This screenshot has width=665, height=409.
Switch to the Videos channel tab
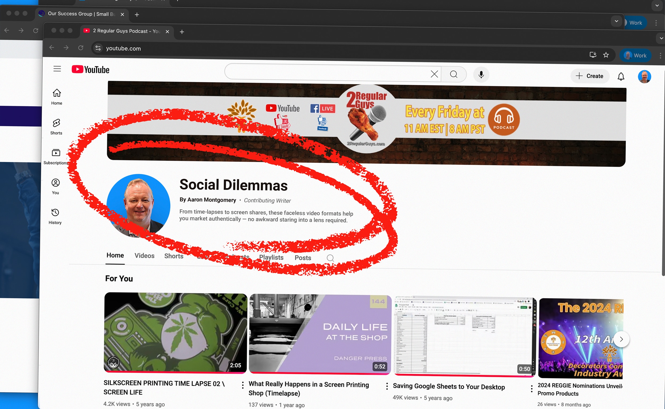pos(144,255)
